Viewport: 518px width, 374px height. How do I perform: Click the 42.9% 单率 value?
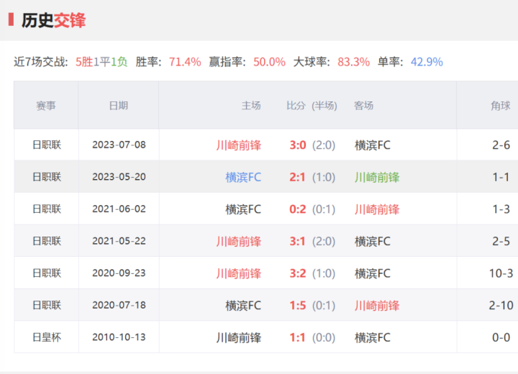coord(427,62)
